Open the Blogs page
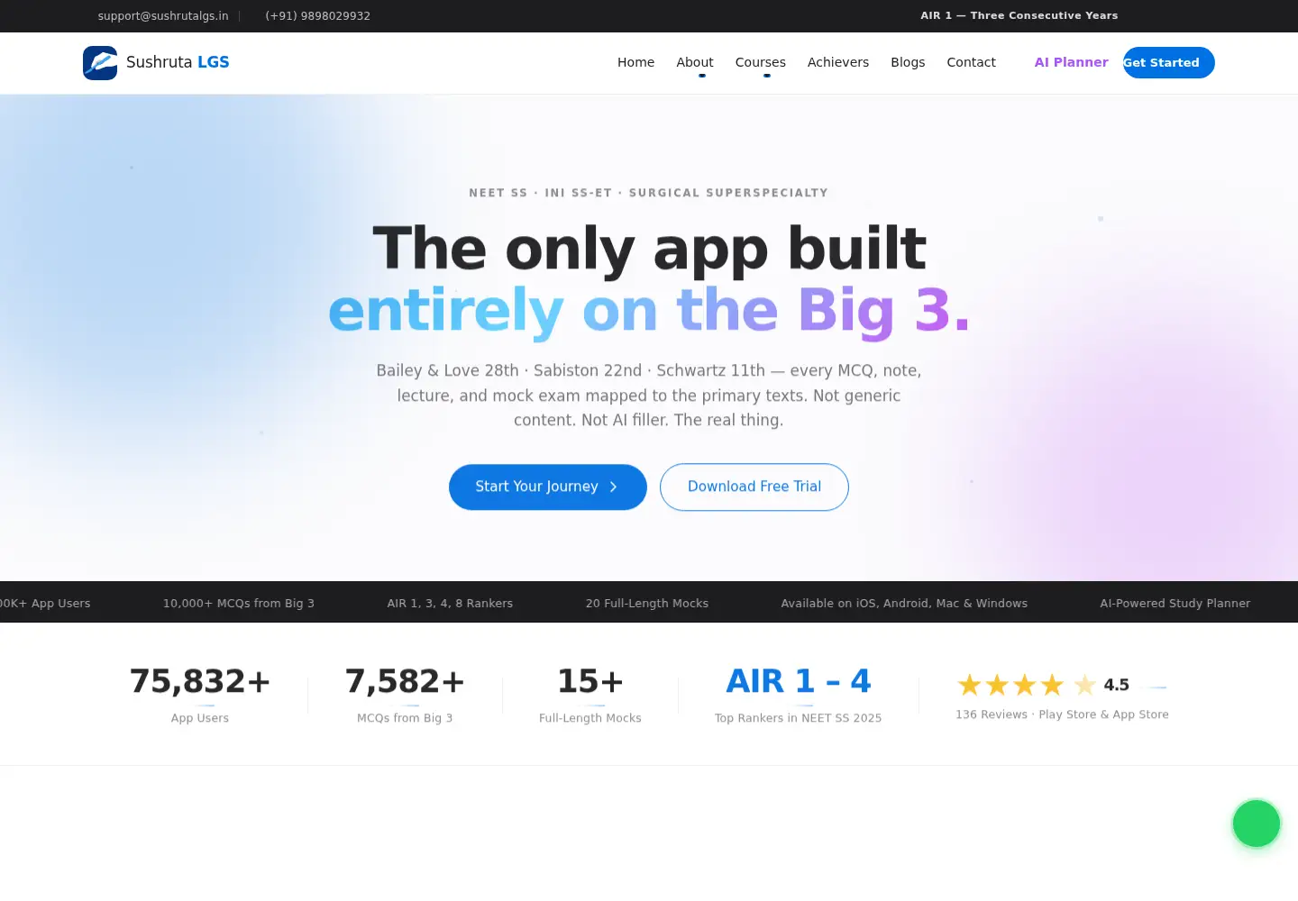This screenshot has width=1298, height=901. click(908, 62)
